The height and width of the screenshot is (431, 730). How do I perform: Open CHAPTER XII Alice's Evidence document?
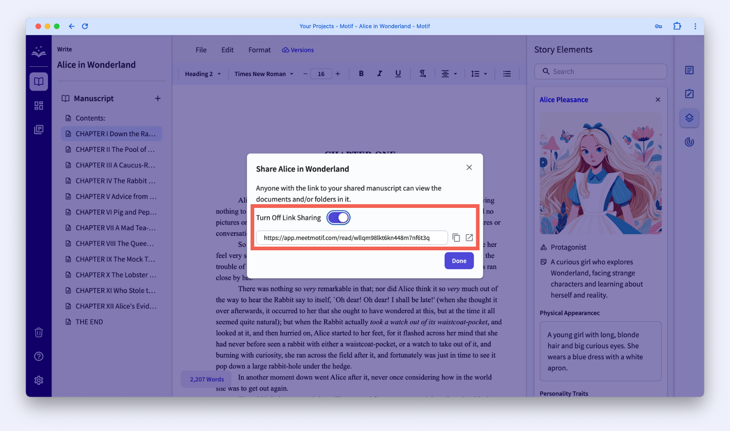(112, 306)
